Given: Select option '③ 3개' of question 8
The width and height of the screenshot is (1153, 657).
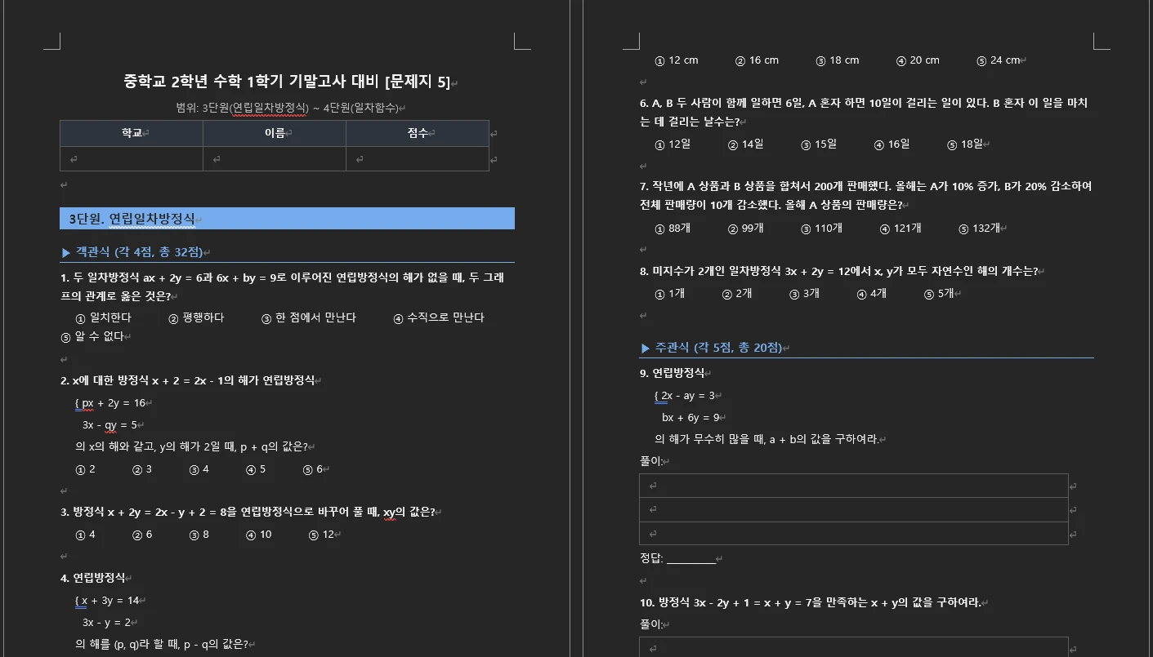Looking at the screenshot, I should pos(805,294).
